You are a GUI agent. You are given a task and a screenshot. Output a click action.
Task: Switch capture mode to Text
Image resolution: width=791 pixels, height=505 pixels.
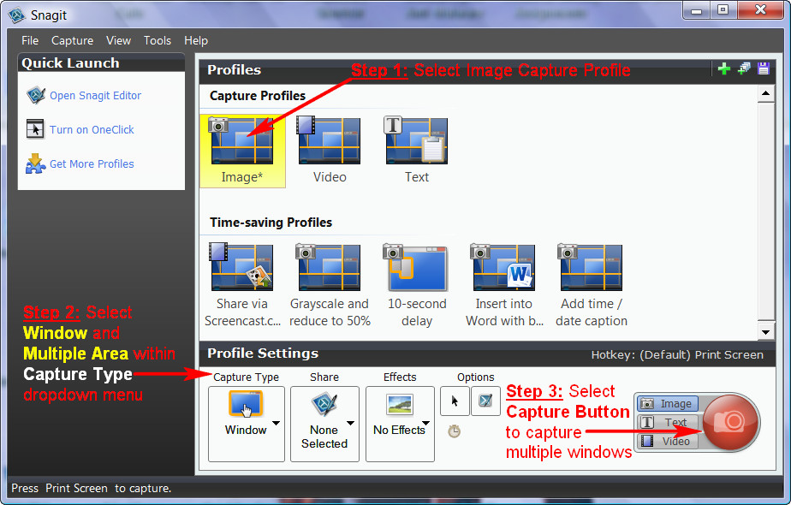pos(669,422)
